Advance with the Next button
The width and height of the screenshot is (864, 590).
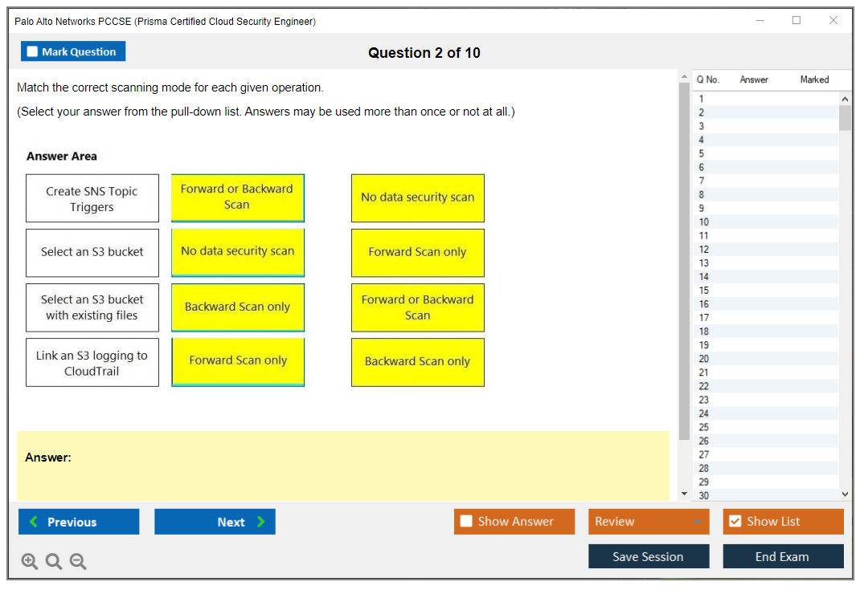215,522
